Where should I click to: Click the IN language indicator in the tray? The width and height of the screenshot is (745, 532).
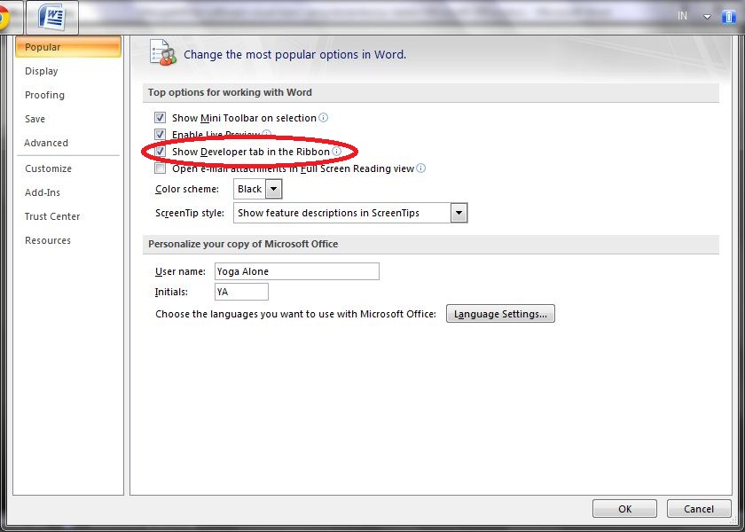pos(682,16)
